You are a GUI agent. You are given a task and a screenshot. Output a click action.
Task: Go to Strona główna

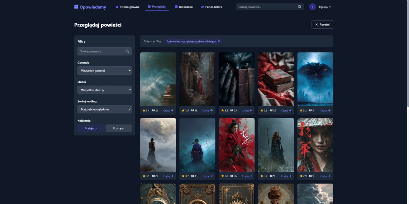(127, 7)
